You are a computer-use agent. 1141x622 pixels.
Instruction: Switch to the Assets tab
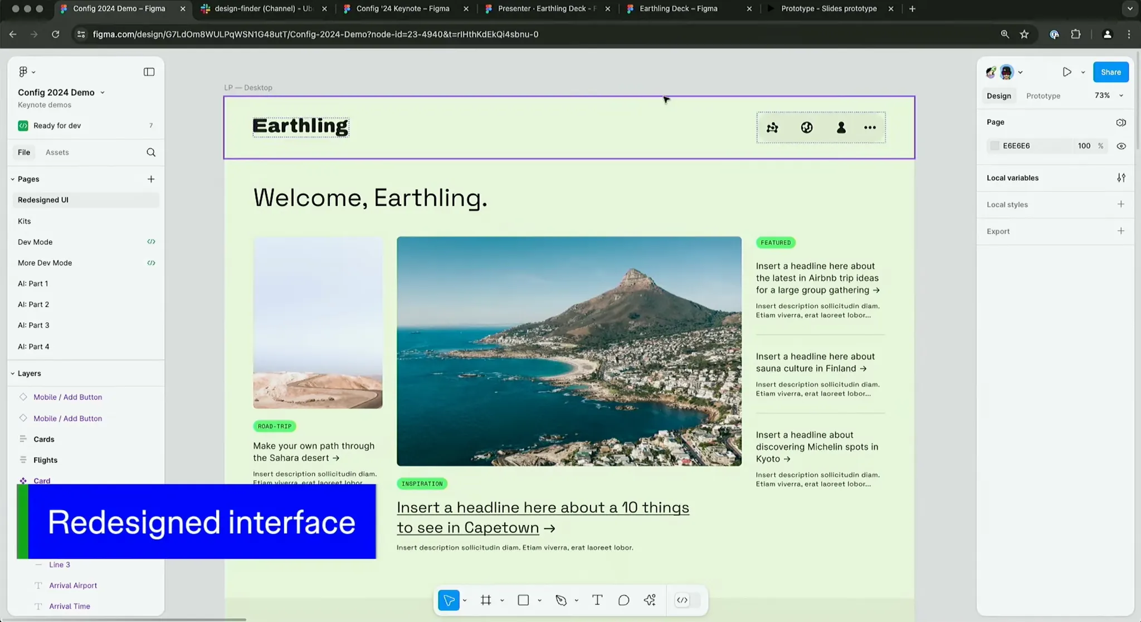(57, 152)
